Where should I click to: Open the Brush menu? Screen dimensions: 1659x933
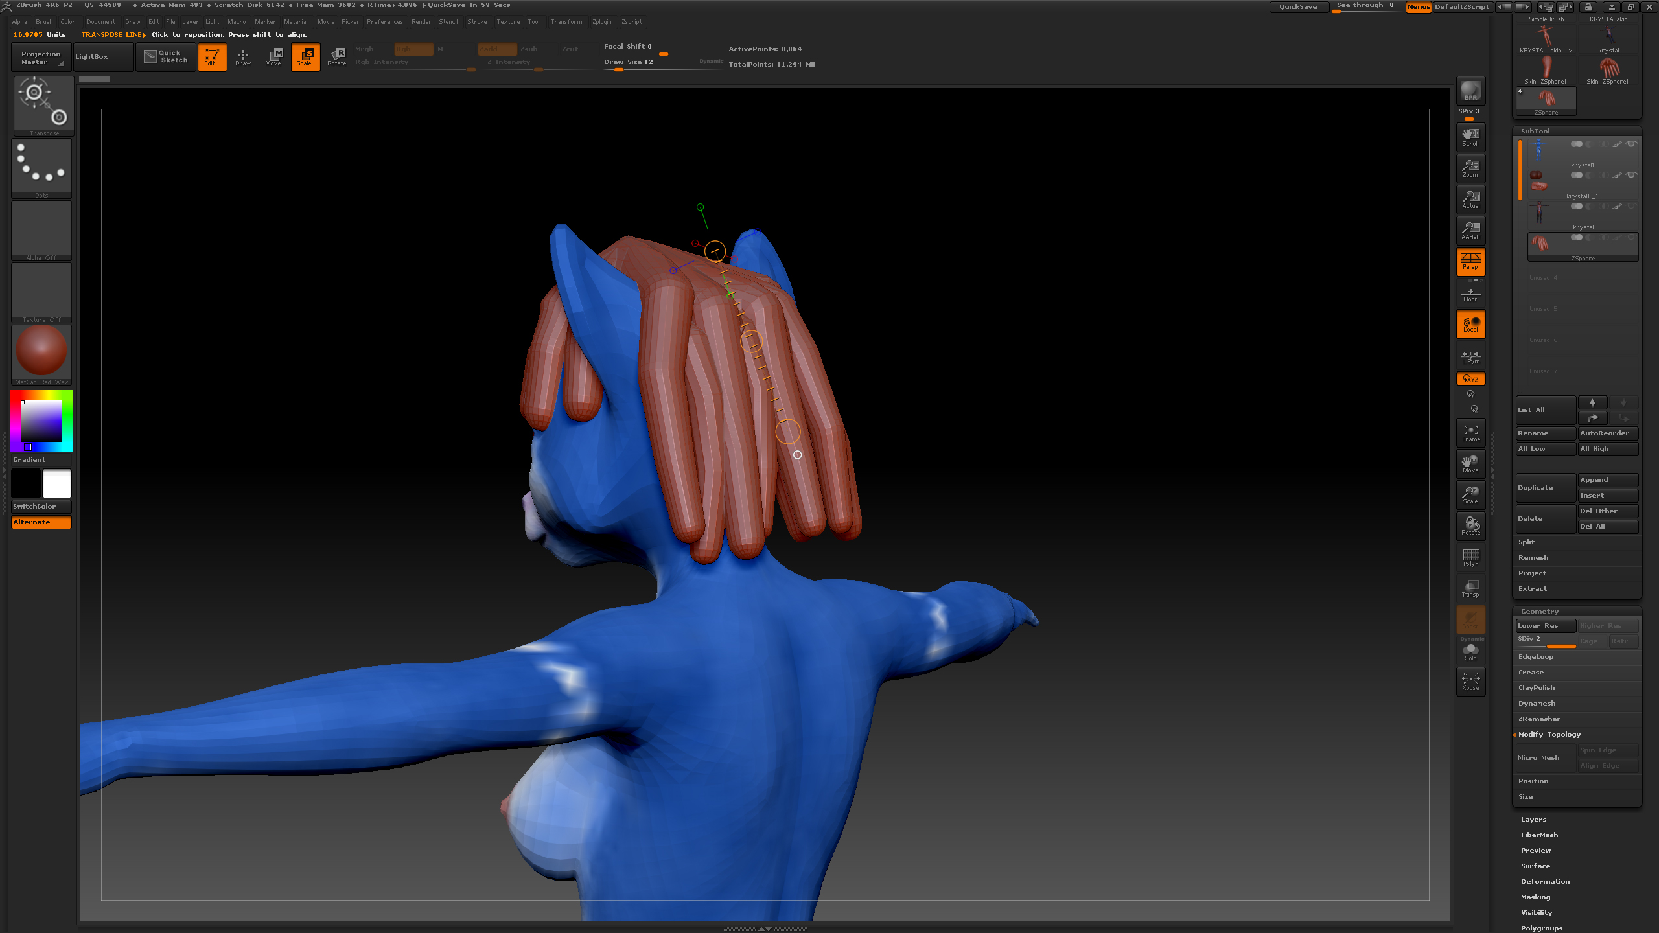[44, 21]
